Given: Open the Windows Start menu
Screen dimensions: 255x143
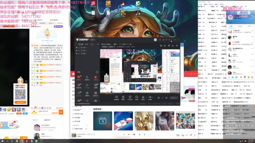Looking at the screenshot, I should coord(2,141).
